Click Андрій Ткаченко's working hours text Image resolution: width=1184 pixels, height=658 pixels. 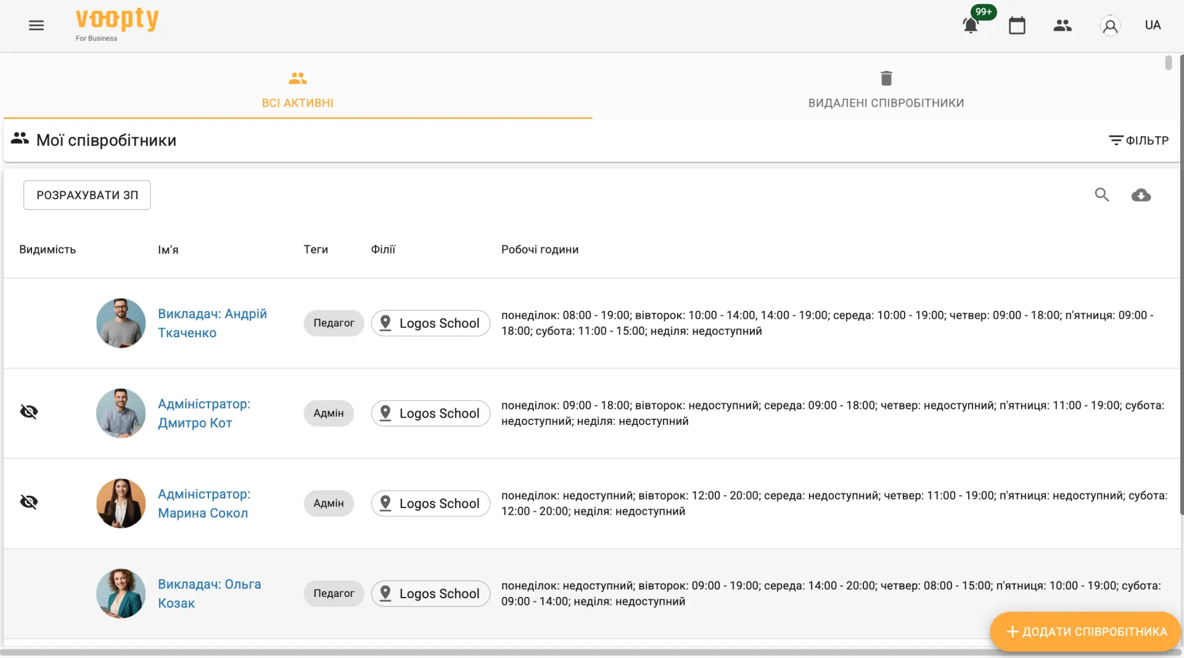click(827, 323)
